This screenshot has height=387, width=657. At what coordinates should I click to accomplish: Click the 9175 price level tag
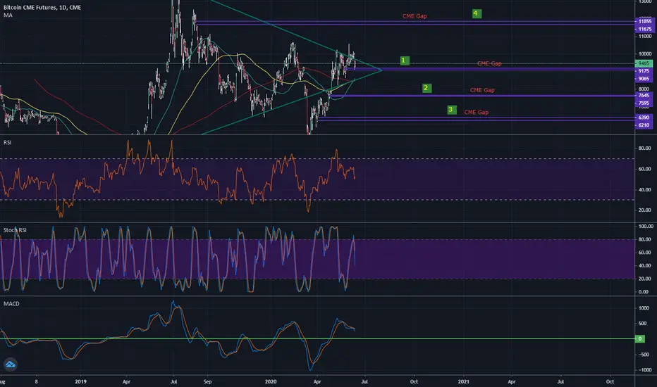coord(644,71)
